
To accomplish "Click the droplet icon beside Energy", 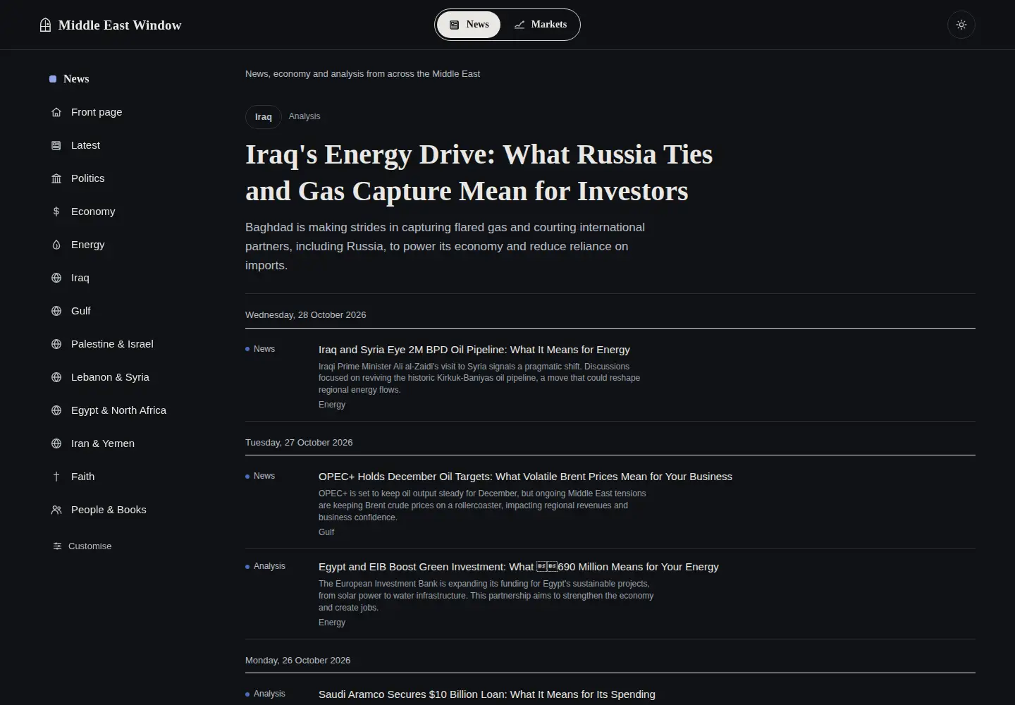I will click(x=56, y=245).
